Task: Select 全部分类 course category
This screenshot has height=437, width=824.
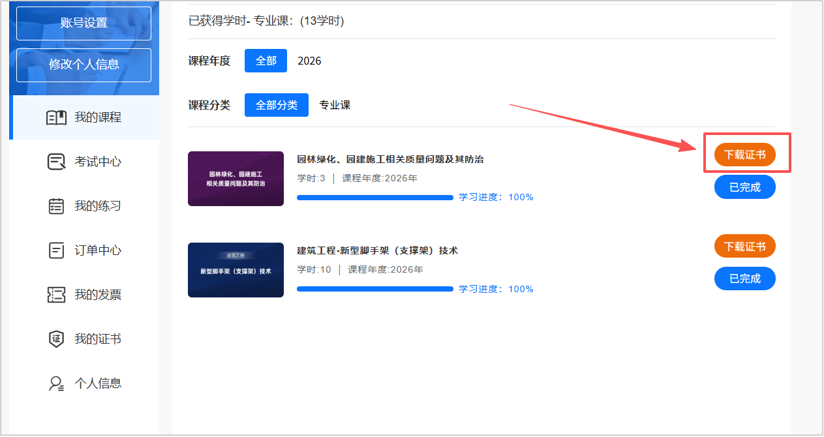Action: (277, 105)
